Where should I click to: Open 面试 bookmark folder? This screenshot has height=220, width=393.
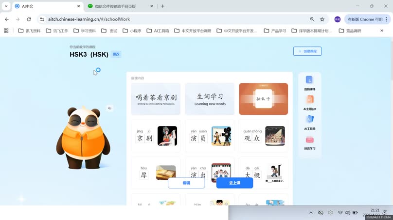[x=109, y=31]
